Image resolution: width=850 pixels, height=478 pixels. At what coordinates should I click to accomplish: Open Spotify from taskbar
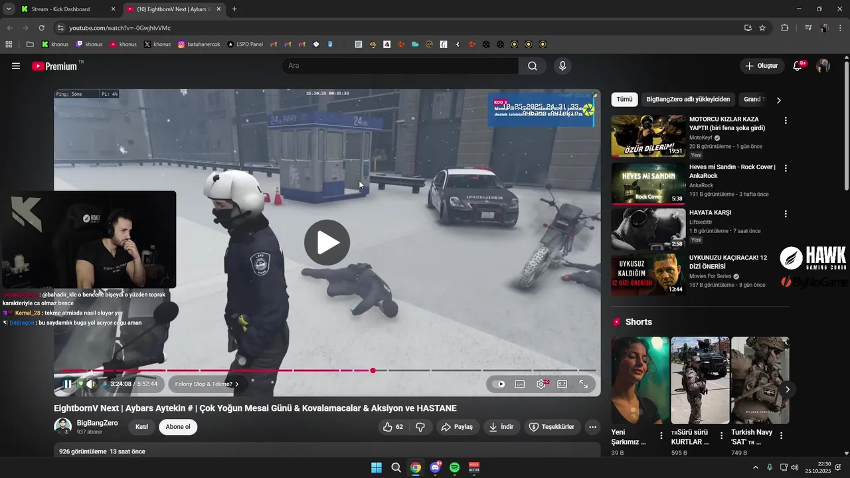tap(454, 467)
